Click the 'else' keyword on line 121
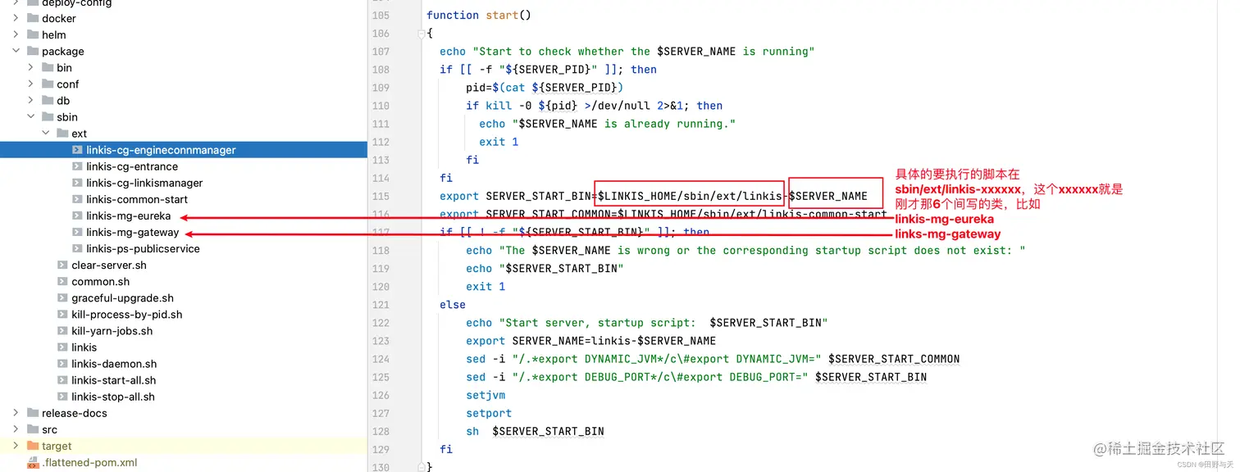This screenshot has height=472, width=1240. [453, 305]
